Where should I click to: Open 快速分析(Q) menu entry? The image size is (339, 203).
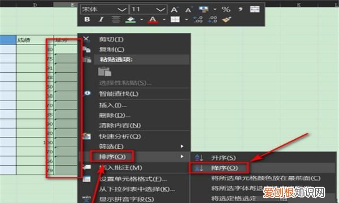tap(120, 136)
